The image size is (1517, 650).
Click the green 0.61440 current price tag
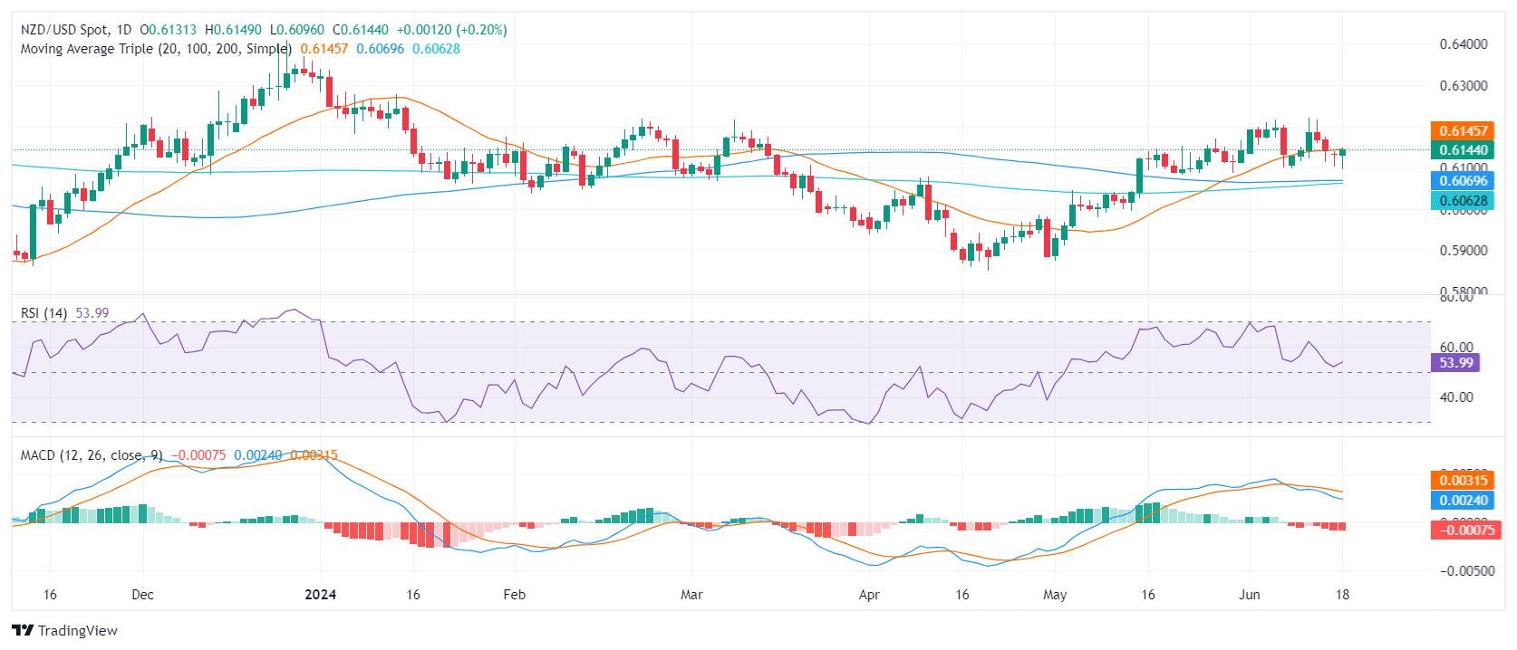[x=1463, y=150]
